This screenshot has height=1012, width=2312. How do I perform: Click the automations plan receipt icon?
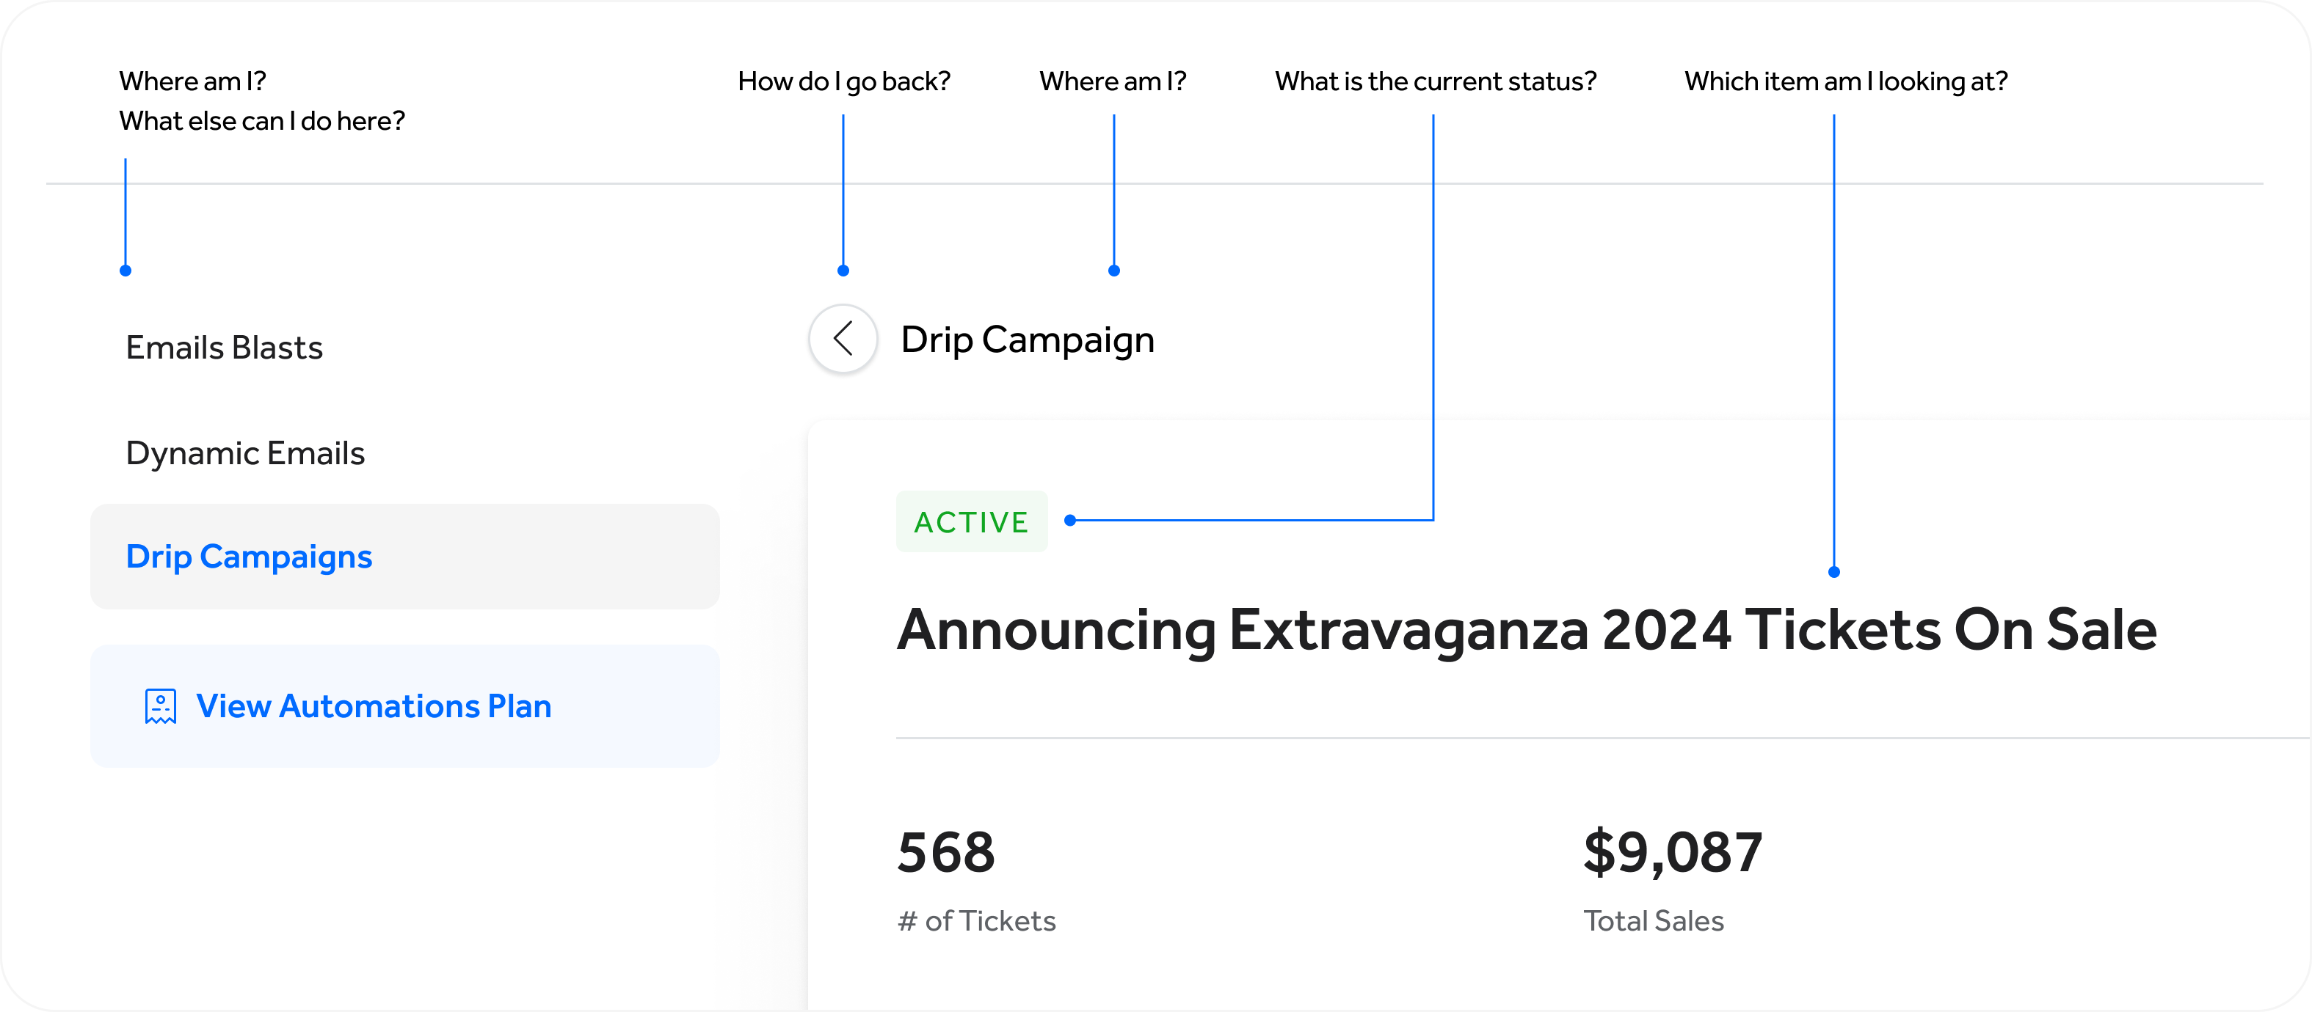click(x=161, y=706)
